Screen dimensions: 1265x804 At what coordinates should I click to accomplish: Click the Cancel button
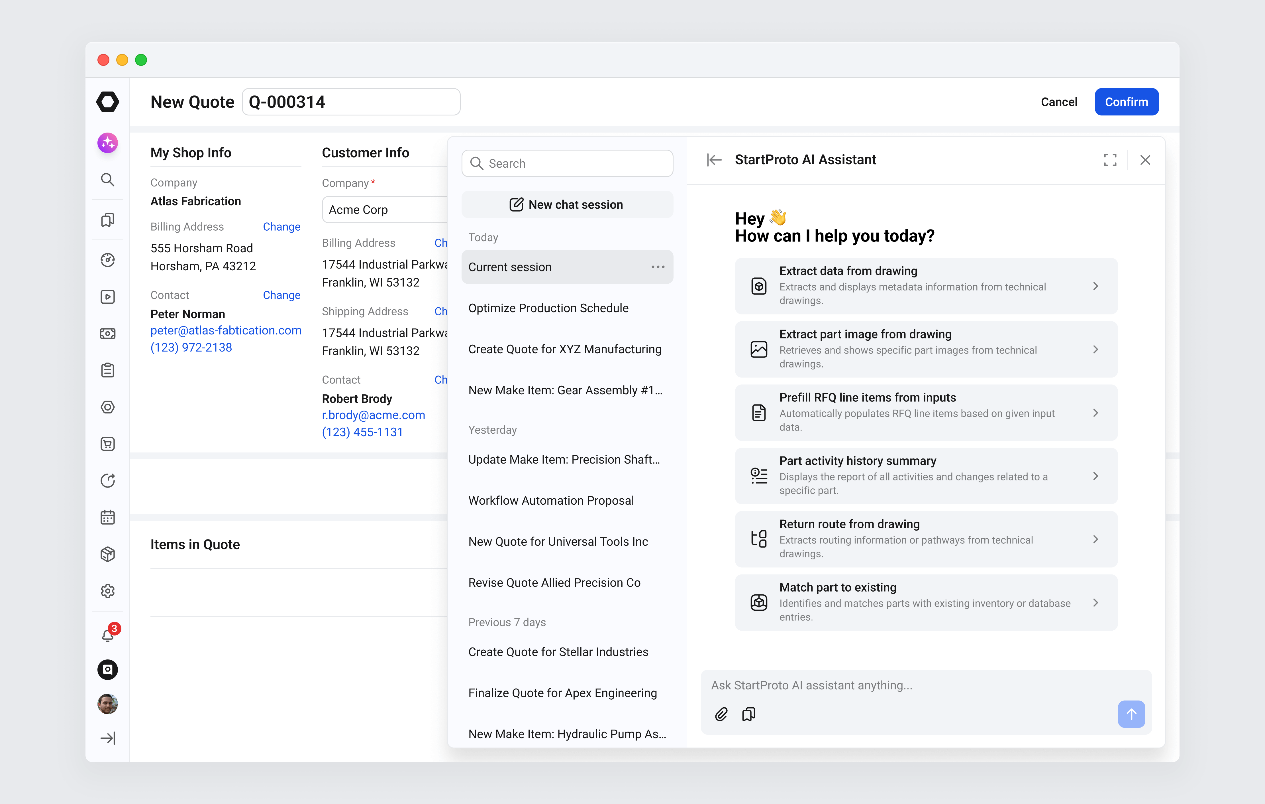click(1058, 101)
